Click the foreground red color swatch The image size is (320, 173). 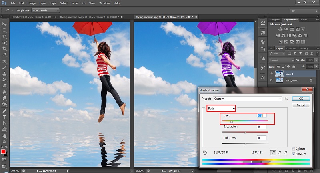point(3,151)
